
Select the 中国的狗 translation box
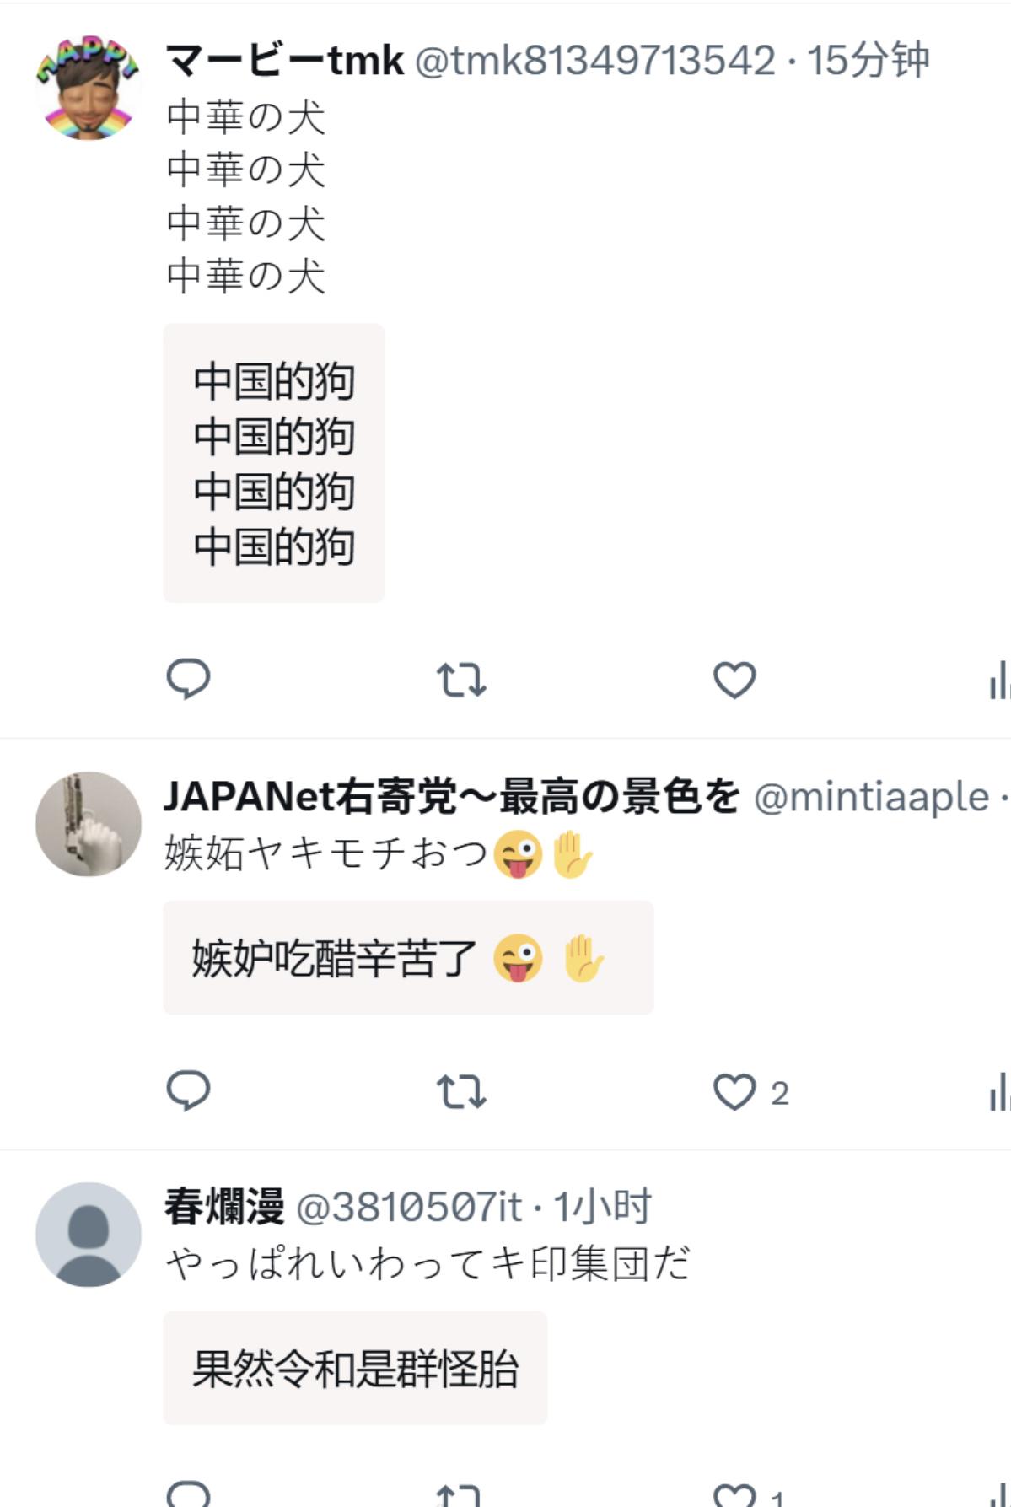pyautogui.click(x=274, y=463)
